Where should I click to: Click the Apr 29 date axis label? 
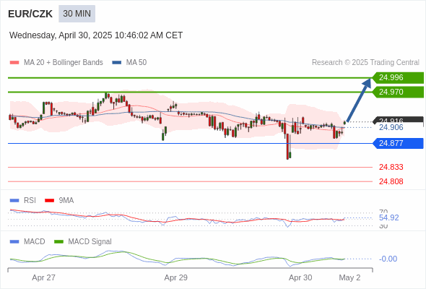[x=175, y=277]
